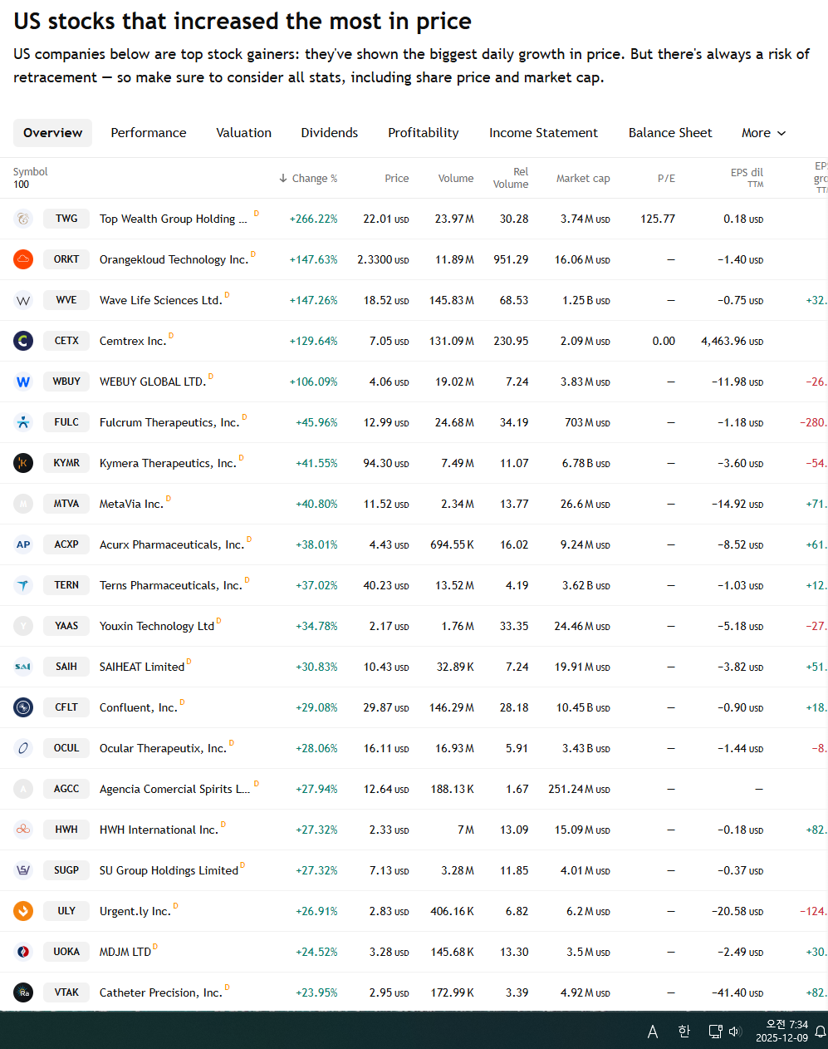The width and height of the screenshot is (828, 1049).
Task: Open the Profitability tab
Action: tap(424, 133)
